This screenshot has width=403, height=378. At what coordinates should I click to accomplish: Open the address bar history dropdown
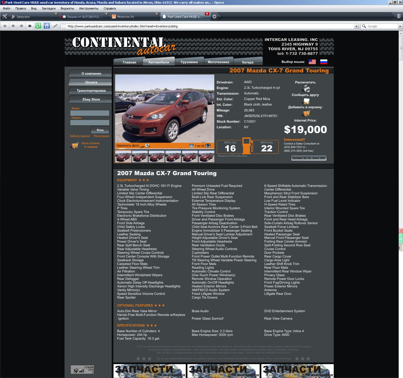(356, 26)
